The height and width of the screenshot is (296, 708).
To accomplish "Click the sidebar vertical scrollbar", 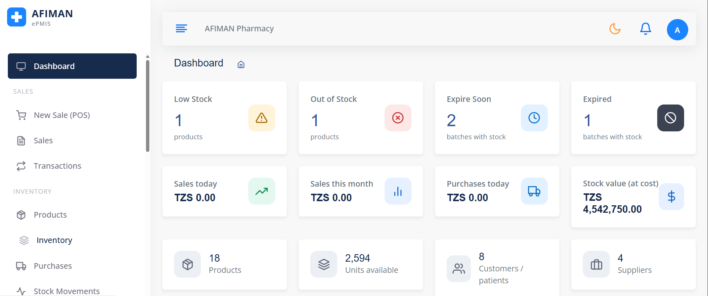I will click(147, 106).
